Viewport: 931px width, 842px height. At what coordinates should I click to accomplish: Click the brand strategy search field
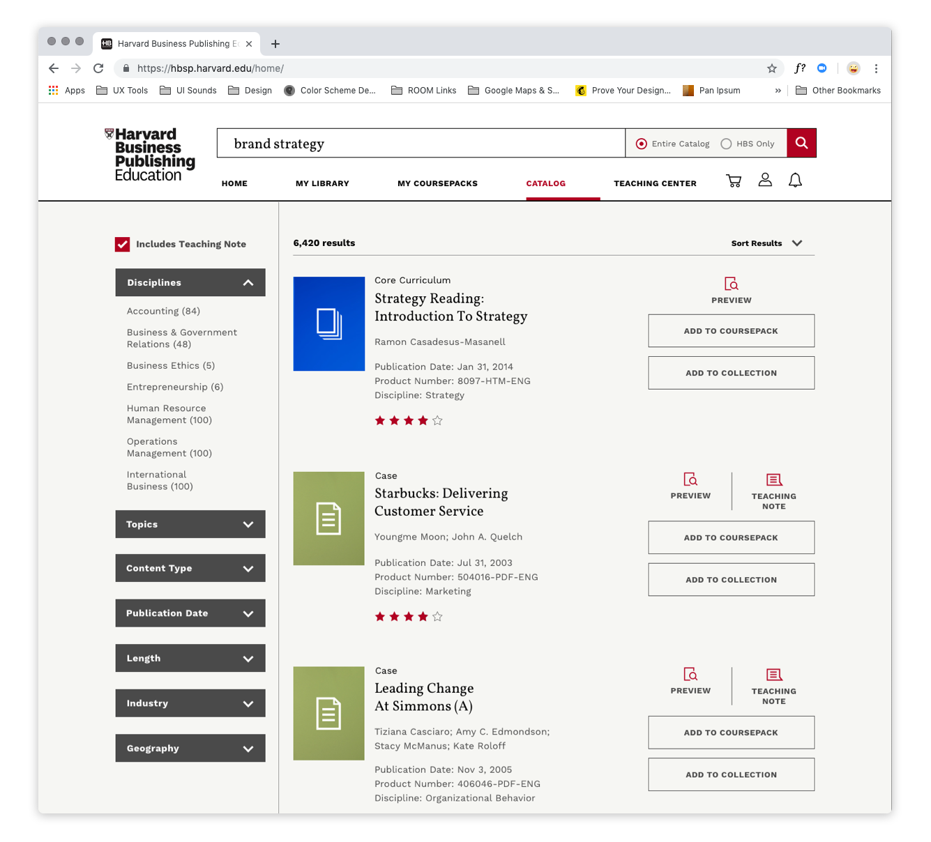click(421, 143)
